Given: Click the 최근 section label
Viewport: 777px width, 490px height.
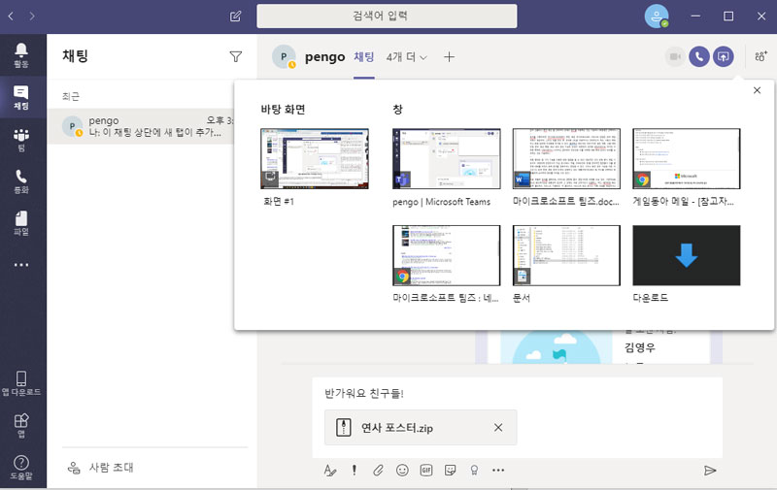Looking at the screenshot, I should pos(70,96).
